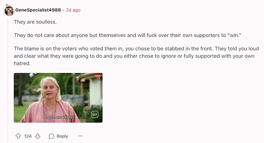The image size is (264, 143).
Task: Click the red watermark logo in GIF corner
Action: pos(98,76)
